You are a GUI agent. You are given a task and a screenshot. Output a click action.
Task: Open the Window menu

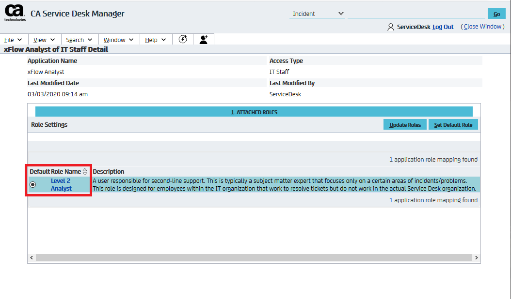pyautogui.click(x=119, y=40)
